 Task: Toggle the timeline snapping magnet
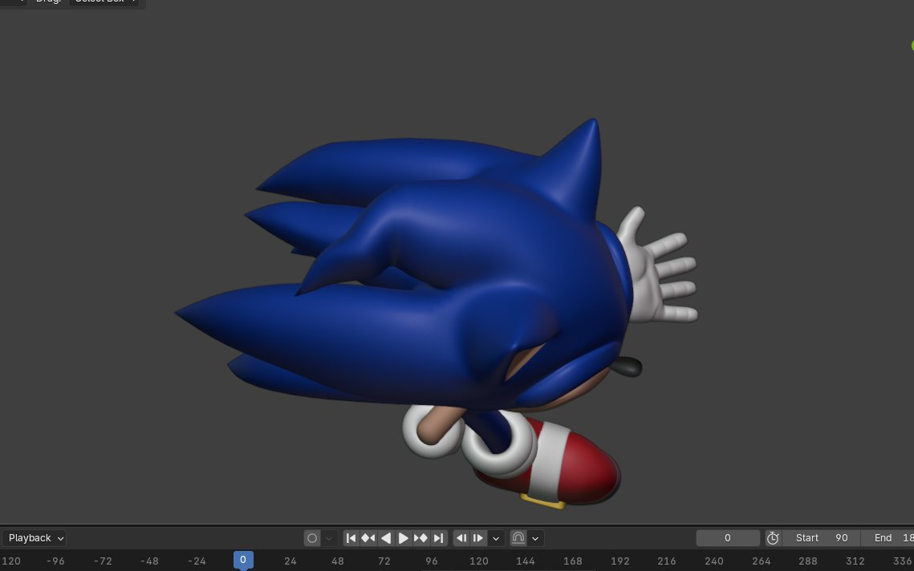tap(518, 538)
